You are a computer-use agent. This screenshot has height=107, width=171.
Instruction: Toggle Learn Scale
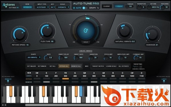(x=111, y=66)
